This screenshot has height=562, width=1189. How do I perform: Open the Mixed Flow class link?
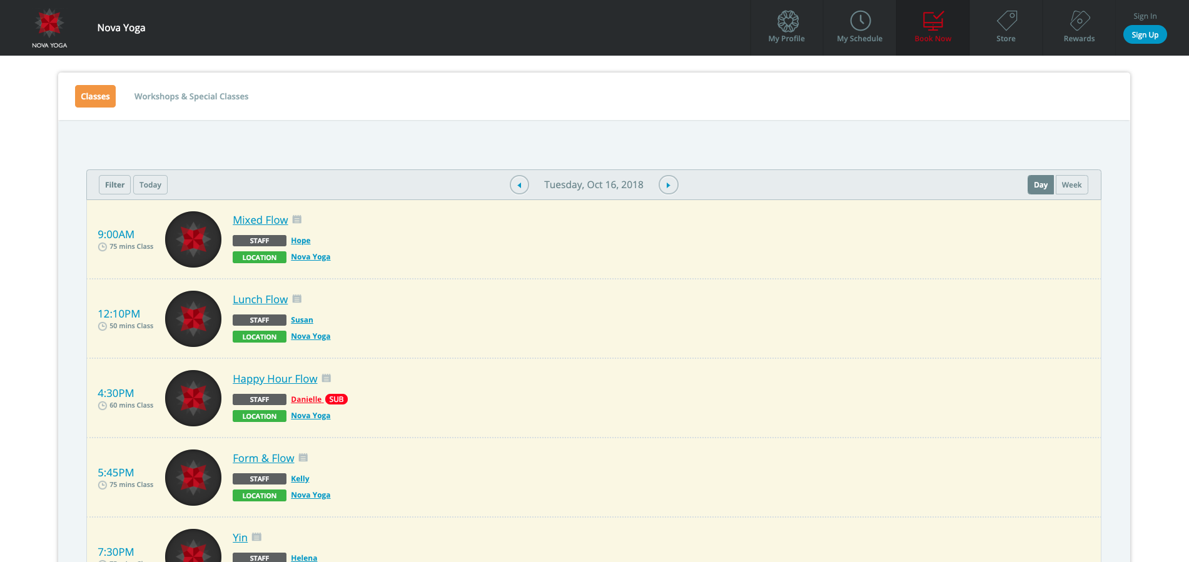[260, 220]
